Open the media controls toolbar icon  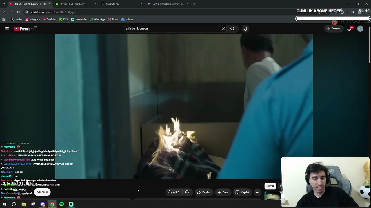(352, 12)
